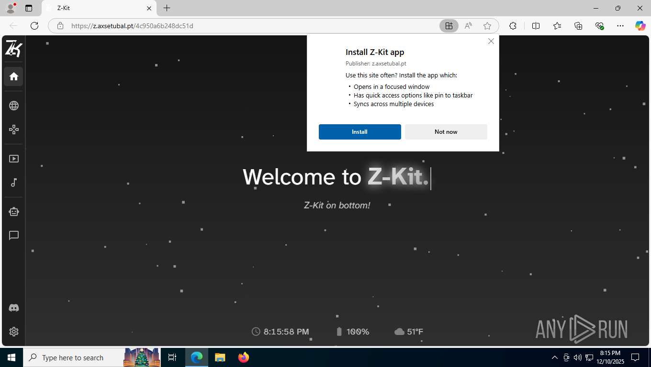Screen dimensions: 651x367
Task: Click the address bar URL
Action: tap(132, 26)
